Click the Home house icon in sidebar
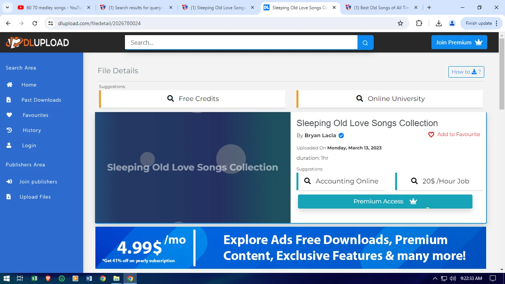 (10, 85)
